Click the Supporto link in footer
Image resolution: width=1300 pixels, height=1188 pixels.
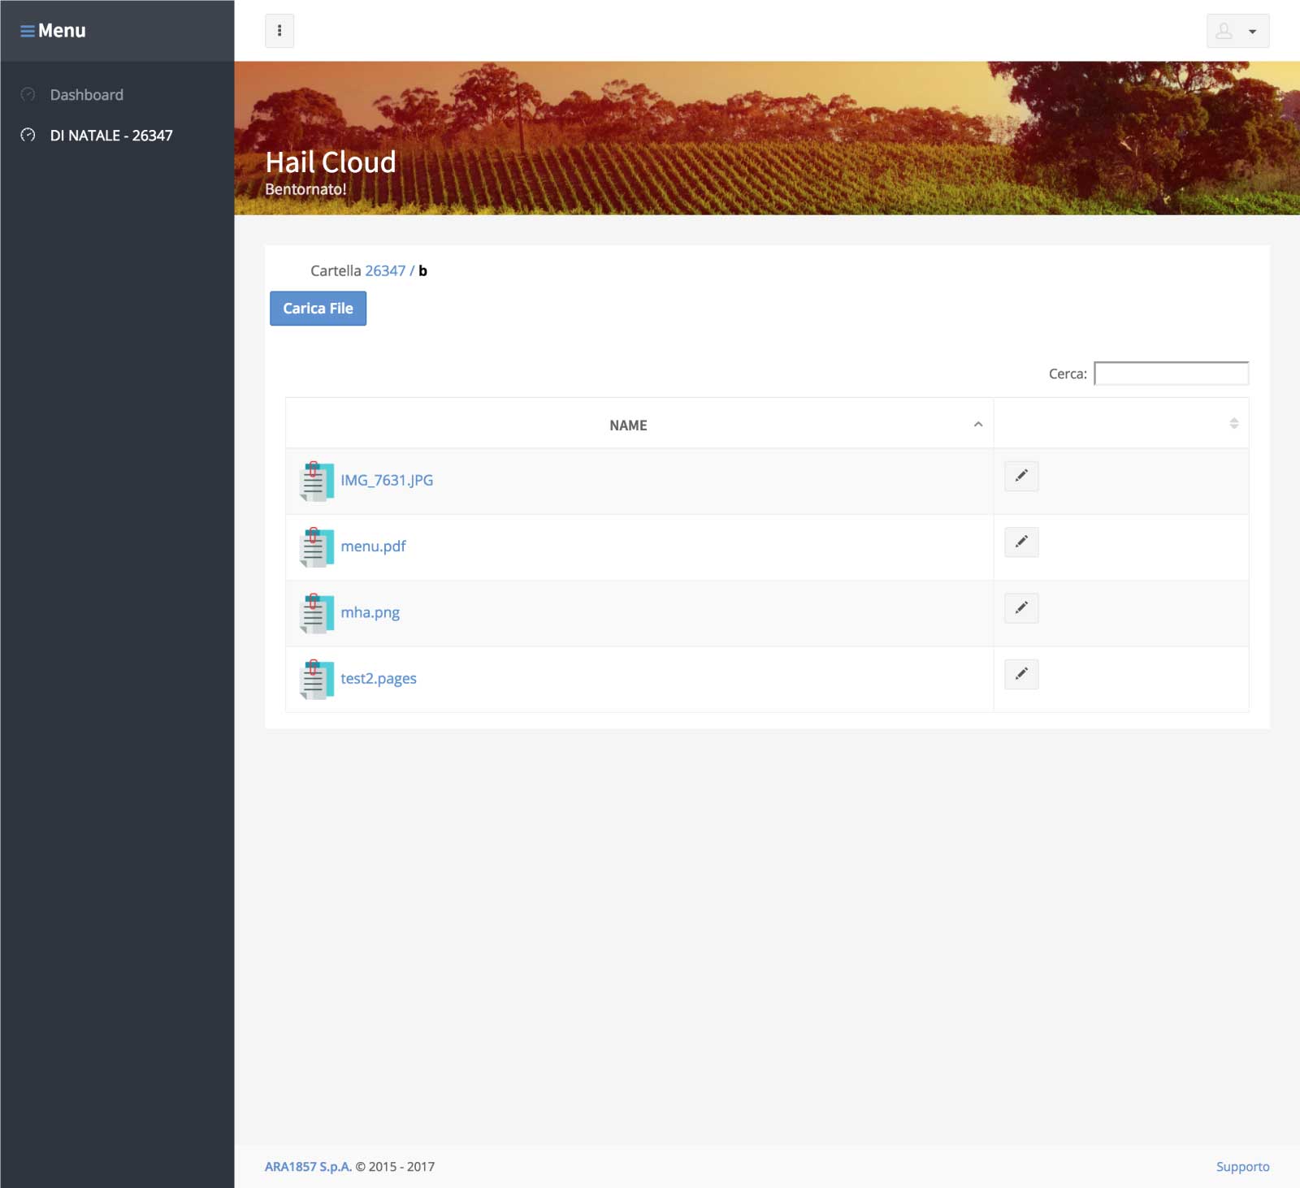pyautogui.click(x=1242, y=1167)
